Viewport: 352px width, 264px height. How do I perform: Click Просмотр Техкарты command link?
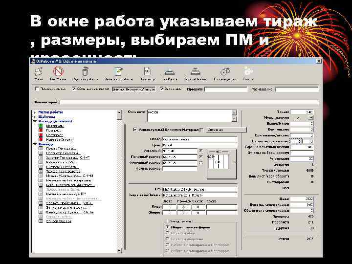click(x=63, y=153)
